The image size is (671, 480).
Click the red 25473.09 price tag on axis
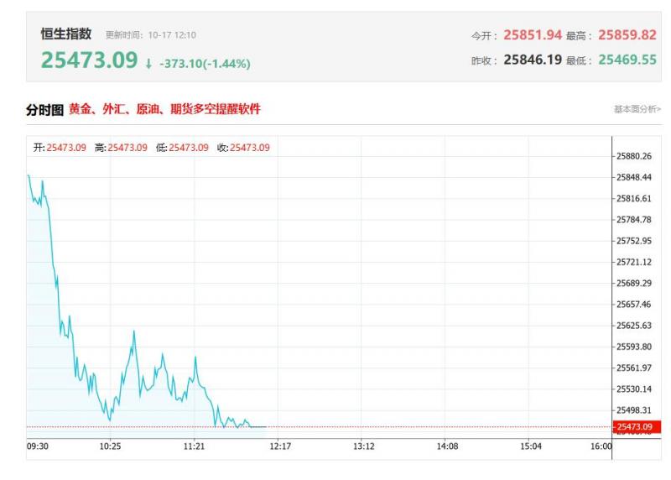(x=637, y=427)
